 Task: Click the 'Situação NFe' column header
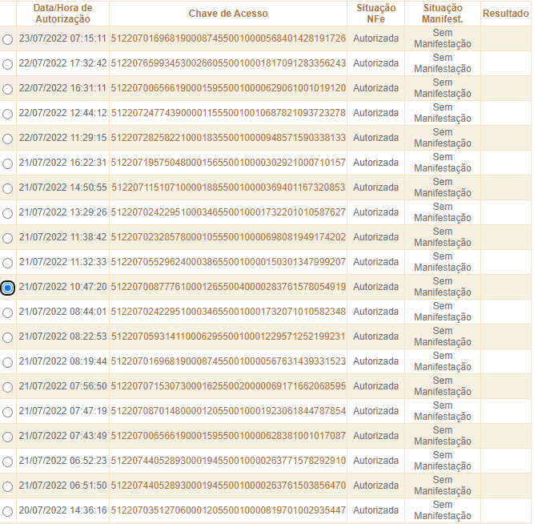coord(376,14)
